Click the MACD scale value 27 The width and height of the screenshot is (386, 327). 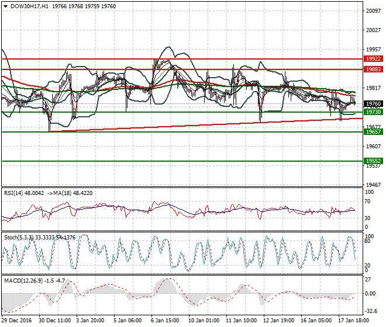[x=367, y=280]
